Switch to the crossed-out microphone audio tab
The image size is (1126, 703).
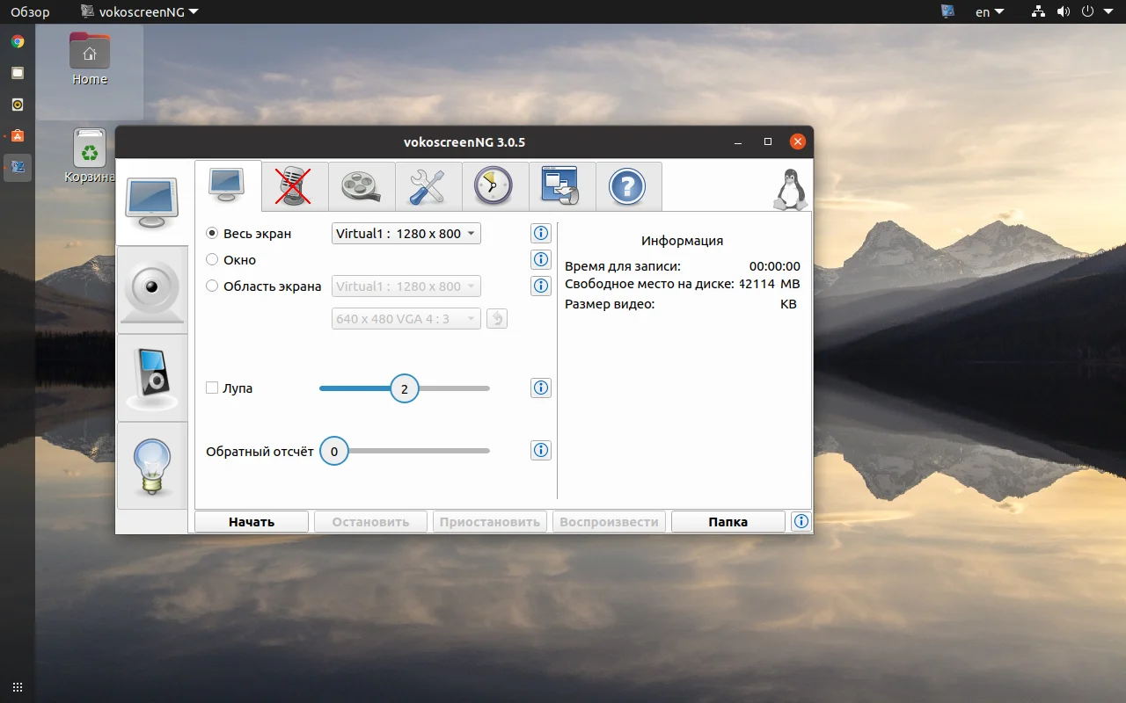[x=295, y=185]
